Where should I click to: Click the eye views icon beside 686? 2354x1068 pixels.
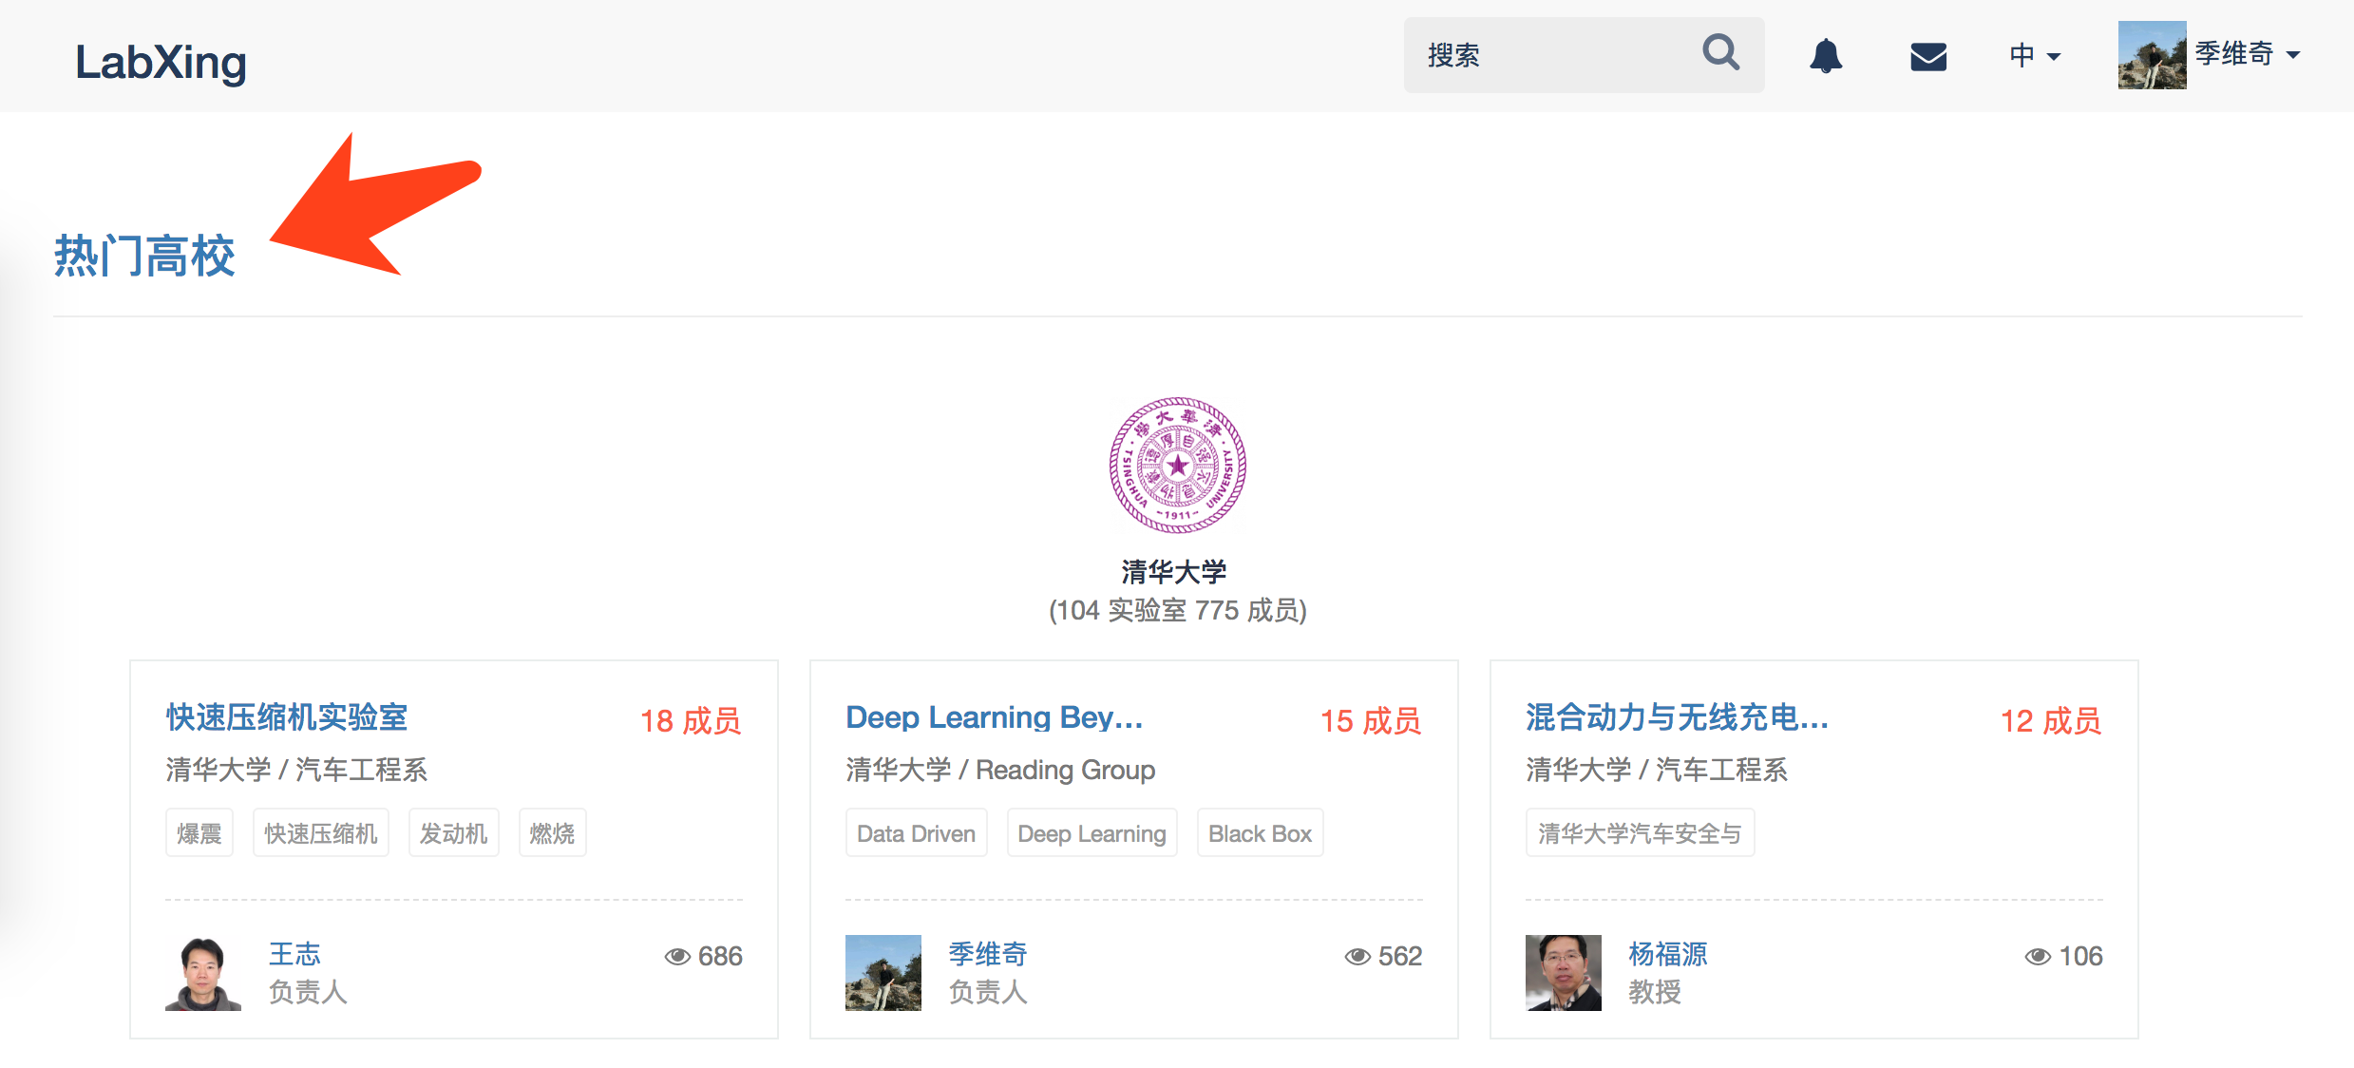677,956
